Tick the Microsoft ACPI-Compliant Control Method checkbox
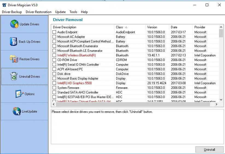The image size is (225, 154). pyautogui.click(x=54, y=41)
